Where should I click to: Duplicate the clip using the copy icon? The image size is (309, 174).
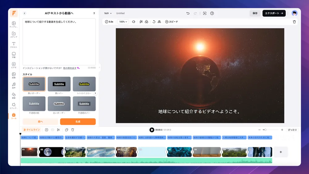click(x=67, y=130)
